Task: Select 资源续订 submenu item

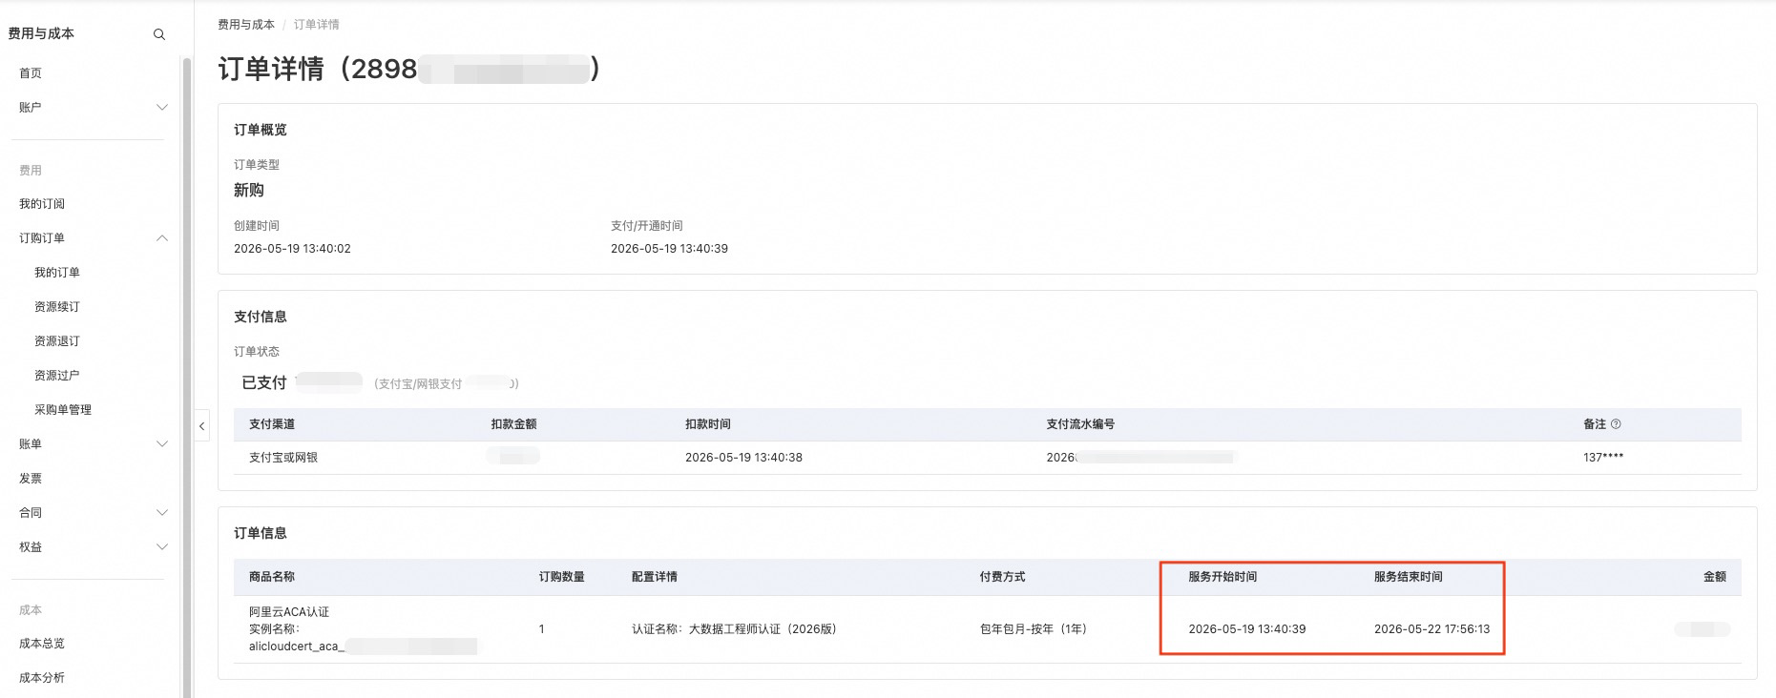Action: [x=57, y=307]
